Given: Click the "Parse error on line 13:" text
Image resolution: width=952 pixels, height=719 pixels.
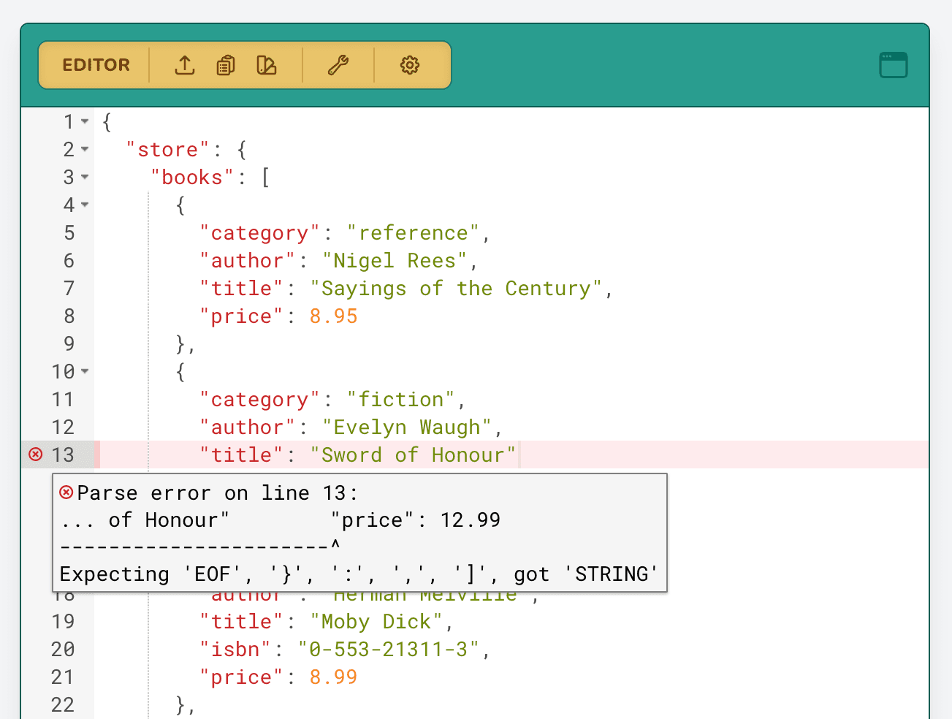Looking at the screenshot, I should click(x=218, y=493).
